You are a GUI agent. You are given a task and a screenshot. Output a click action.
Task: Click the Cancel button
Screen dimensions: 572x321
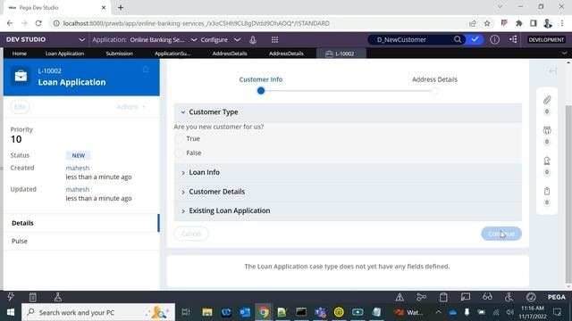tap(191, 234)
